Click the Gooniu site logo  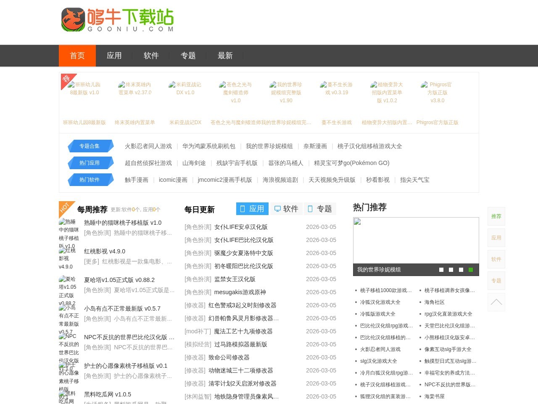[x=117, y=20]
